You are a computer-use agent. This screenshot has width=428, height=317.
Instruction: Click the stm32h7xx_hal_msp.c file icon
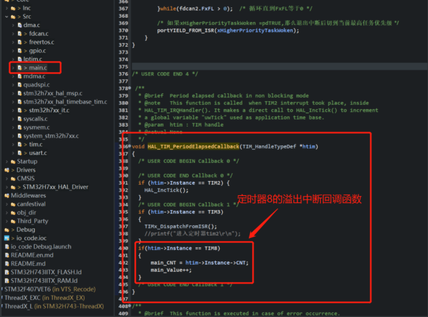pos(20,93)
